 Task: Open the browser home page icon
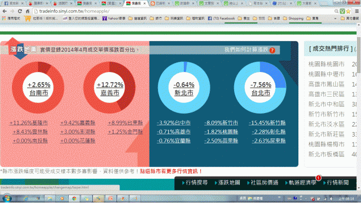point(28,11)
